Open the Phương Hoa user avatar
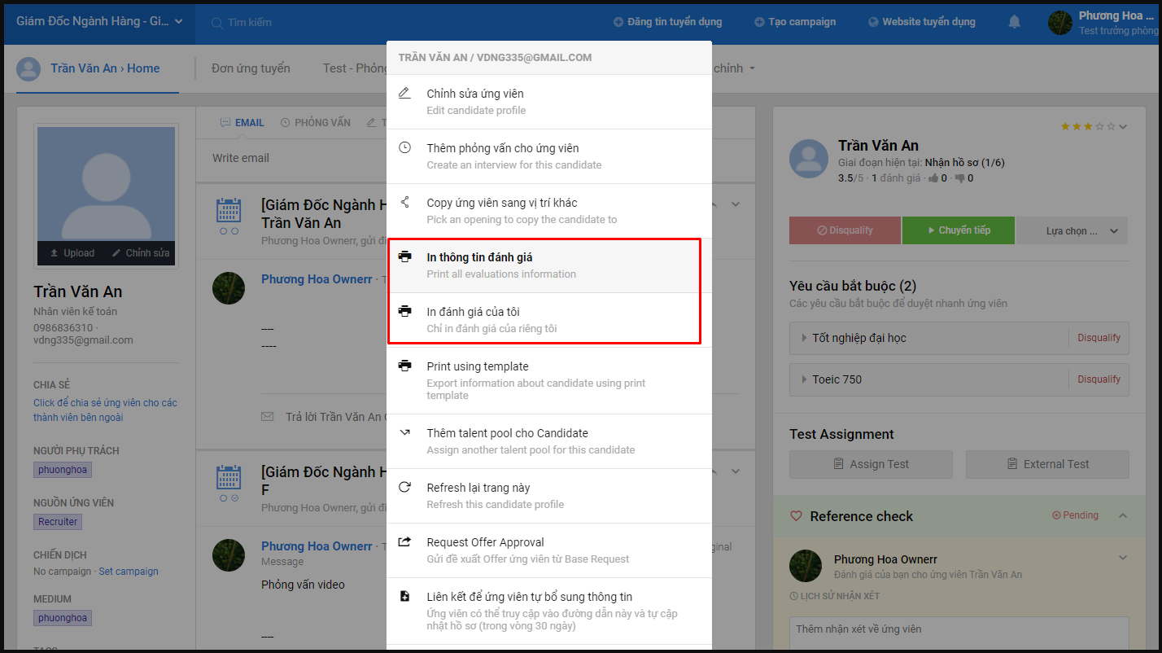The height and width of the screenshot is (653, 1162). (1060, 23)
